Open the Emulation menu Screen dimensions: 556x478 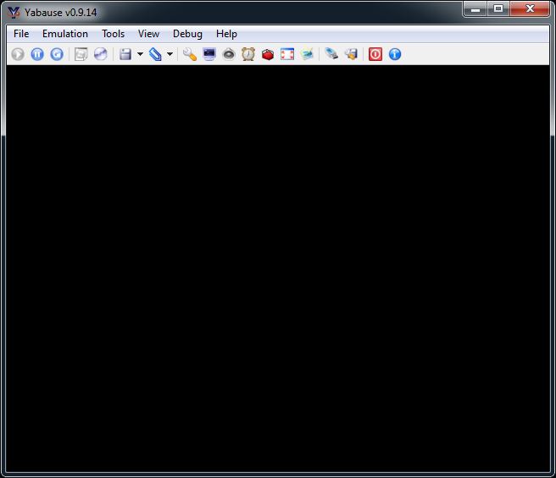65,34
